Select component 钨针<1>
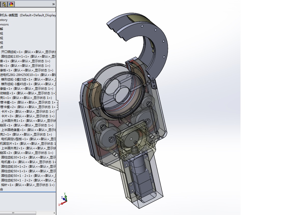This screenshot has width=281, height=215. tap(28, 185)
